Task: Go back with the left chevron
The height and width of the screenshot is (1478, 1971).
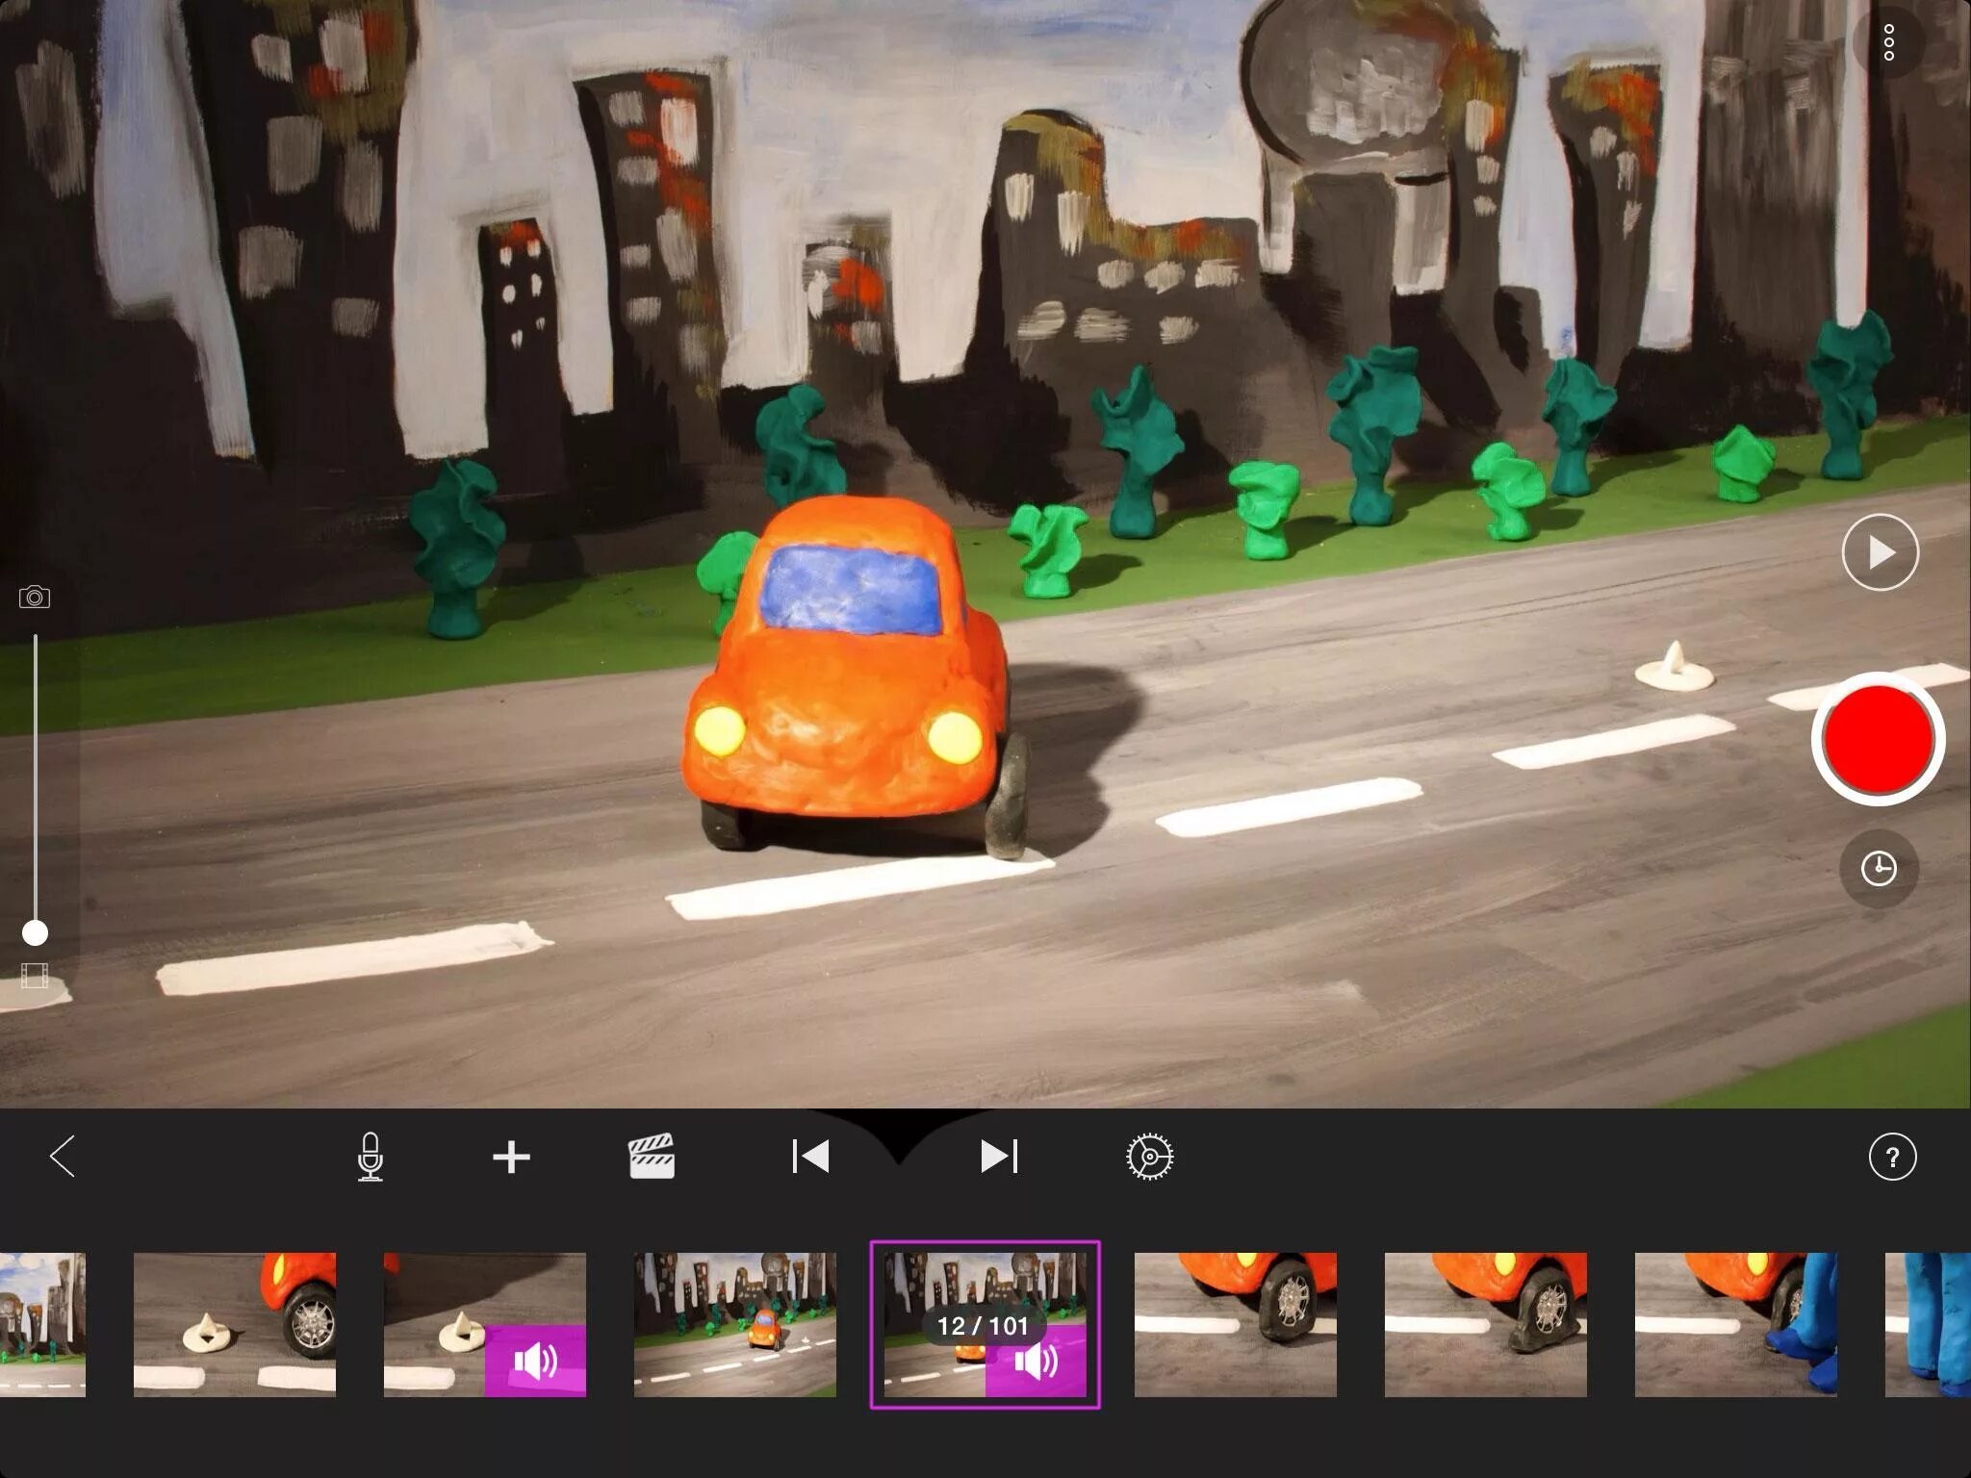Action: click(63, 1157)
